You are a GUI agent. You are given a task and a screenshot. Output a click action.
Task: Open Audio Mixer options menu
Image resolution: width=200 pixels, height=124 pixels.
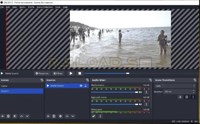[100, 116]
